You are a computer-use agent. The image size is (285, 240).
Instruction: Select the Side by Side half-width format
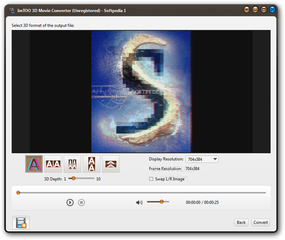point(72,164)
